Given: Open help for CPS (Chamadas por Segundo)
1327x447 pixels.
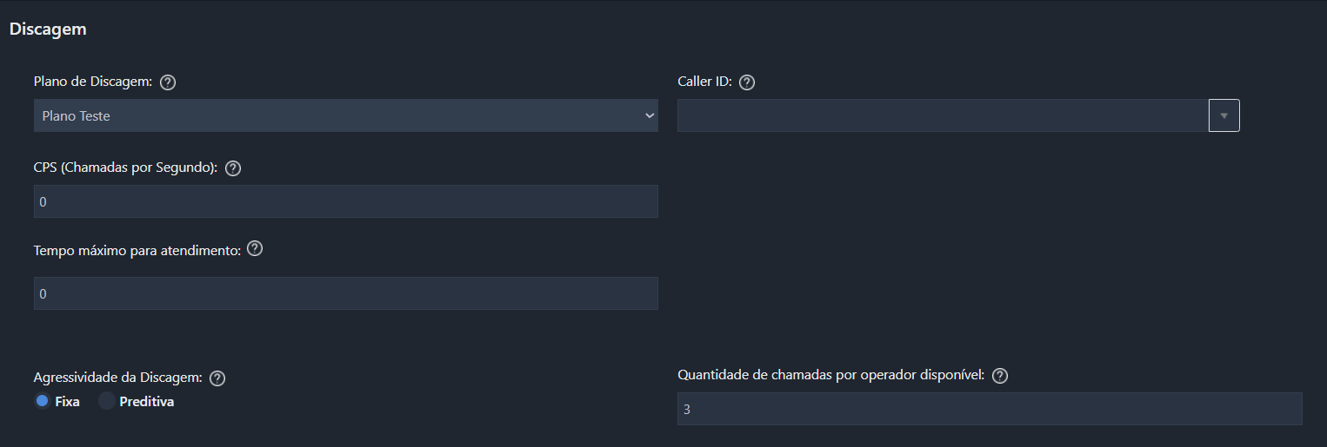Looking at the screenshot, I should click(x=233, y=168).
